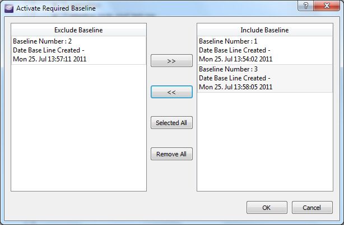Image resolution: width=344 pixels, height=225 pixels.
Task: Click the 13:57:11 timestamp entry
Action: pyautogui.click(x=49, y=59)
